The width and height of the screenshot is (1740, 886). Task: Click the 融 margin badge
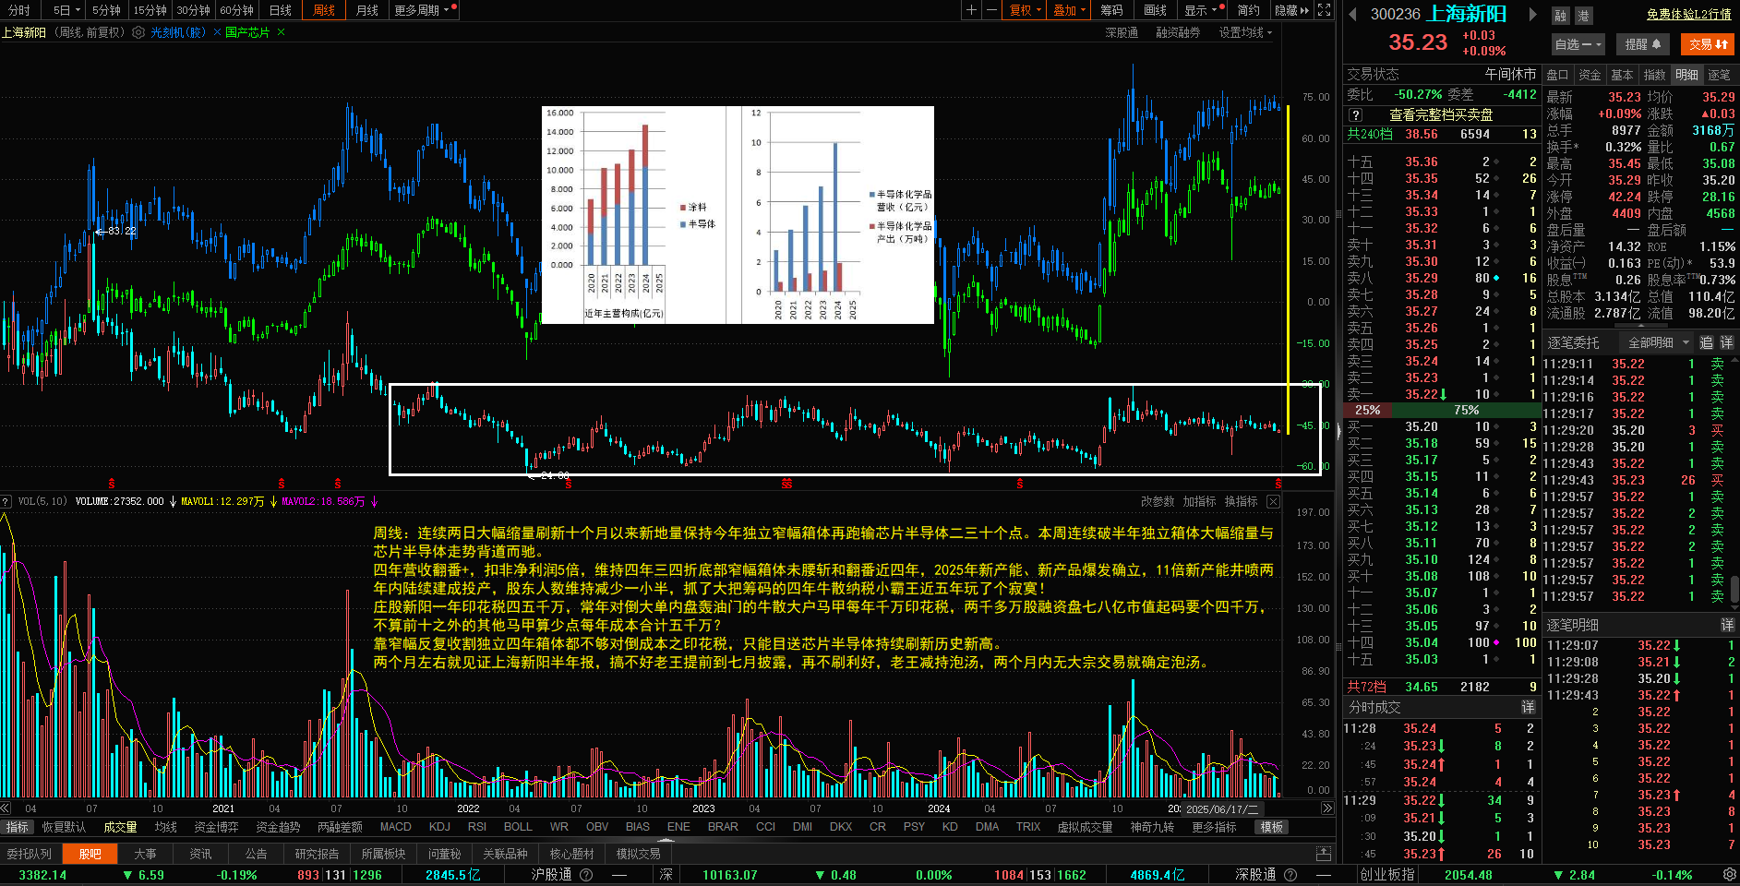(x=1560, y=16)
